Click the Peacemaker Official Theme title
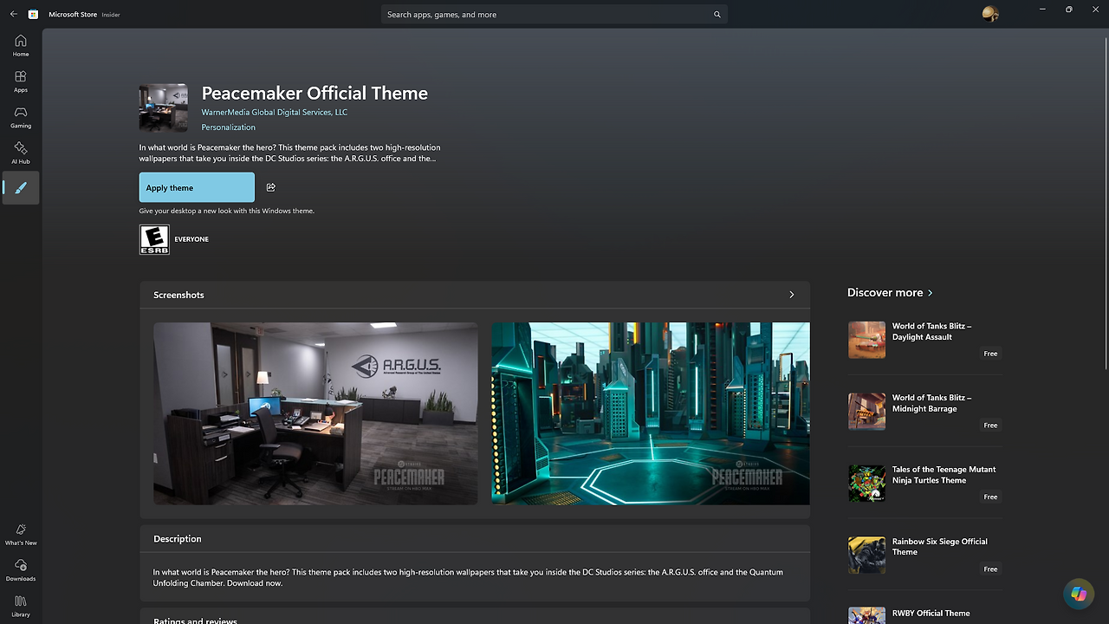1109x624 pixels. [315, 94]
